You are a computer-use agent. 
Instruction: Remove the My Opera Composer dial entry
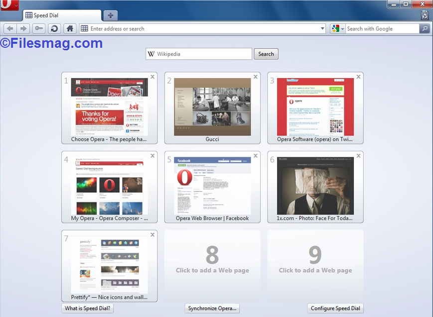(152, 156)
